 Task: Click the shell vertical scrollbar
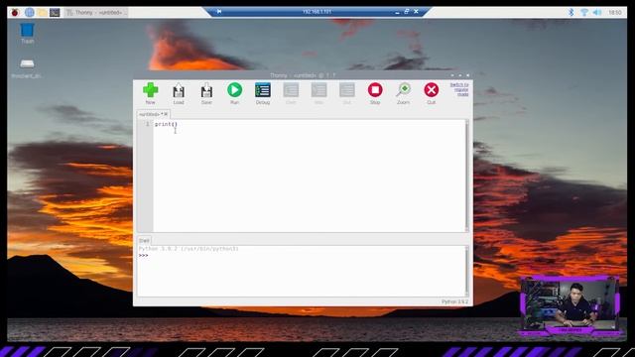[x=467, y=271]
